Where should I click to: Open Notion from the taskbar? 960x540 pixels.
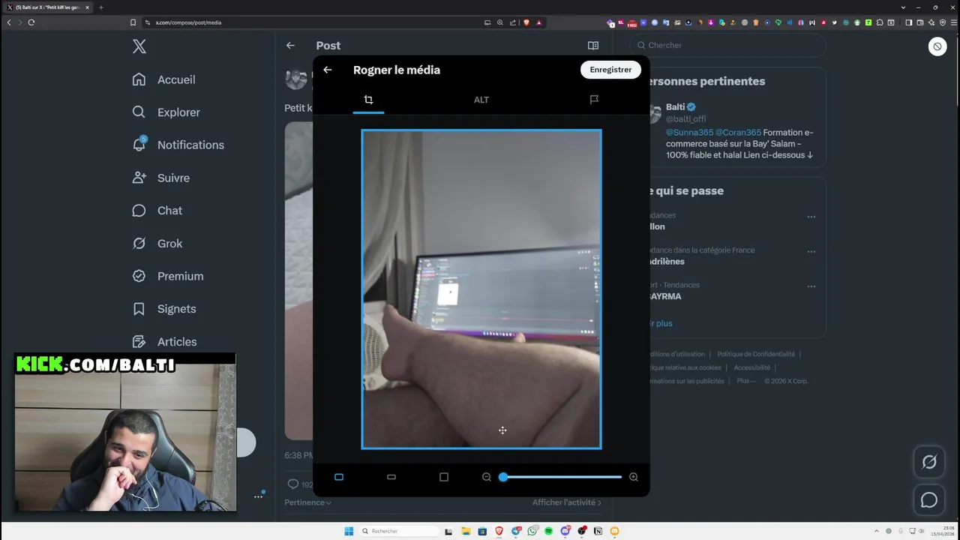click(x=598, y=531)
